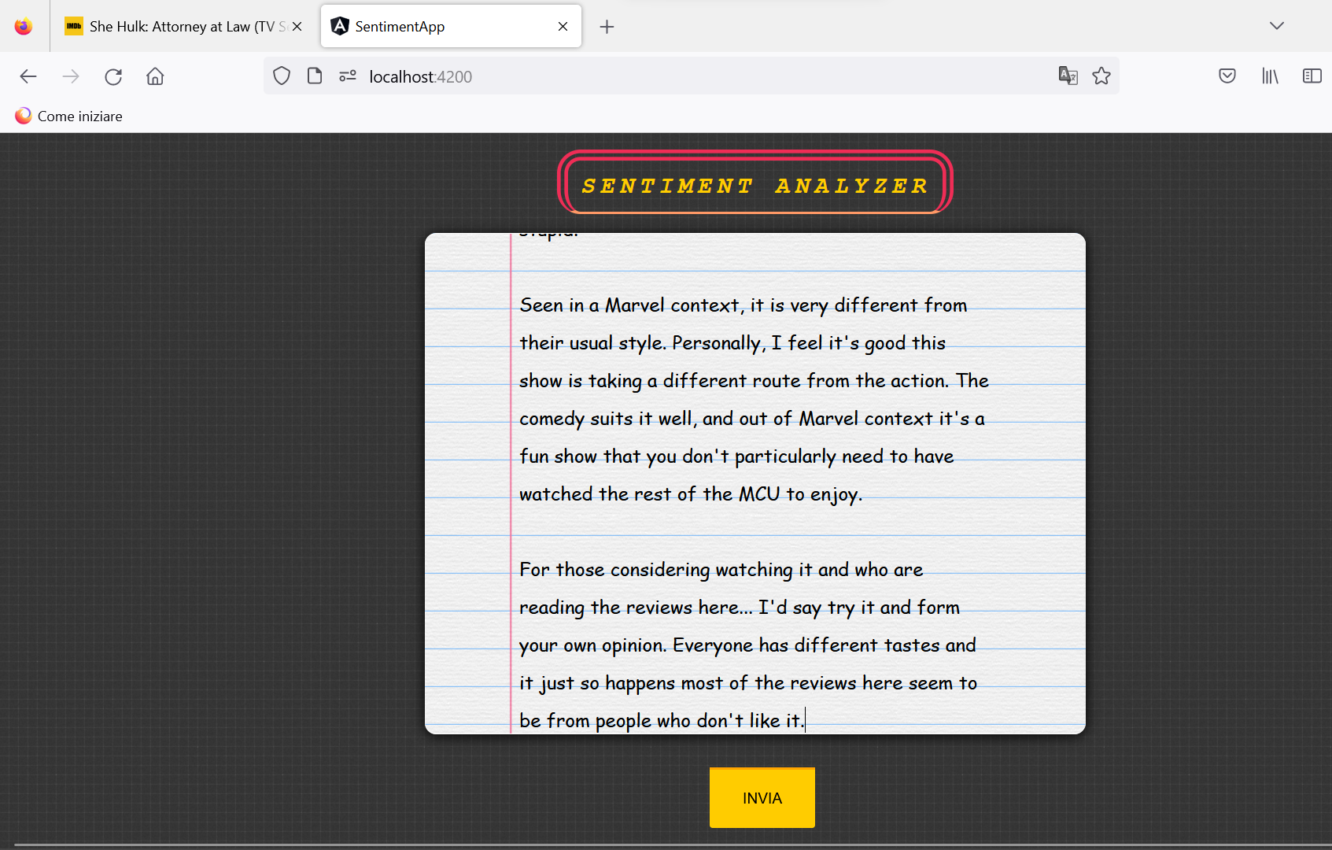Save page to Pocket
The width and height of the screenshot is (1332, 850).
click(x=1227, y=76)
